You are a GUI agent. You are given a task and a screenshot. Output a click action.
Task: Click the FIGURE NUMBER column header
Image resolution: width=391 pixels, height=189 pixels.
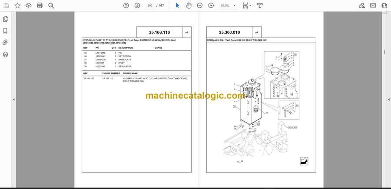coord(111,73)
